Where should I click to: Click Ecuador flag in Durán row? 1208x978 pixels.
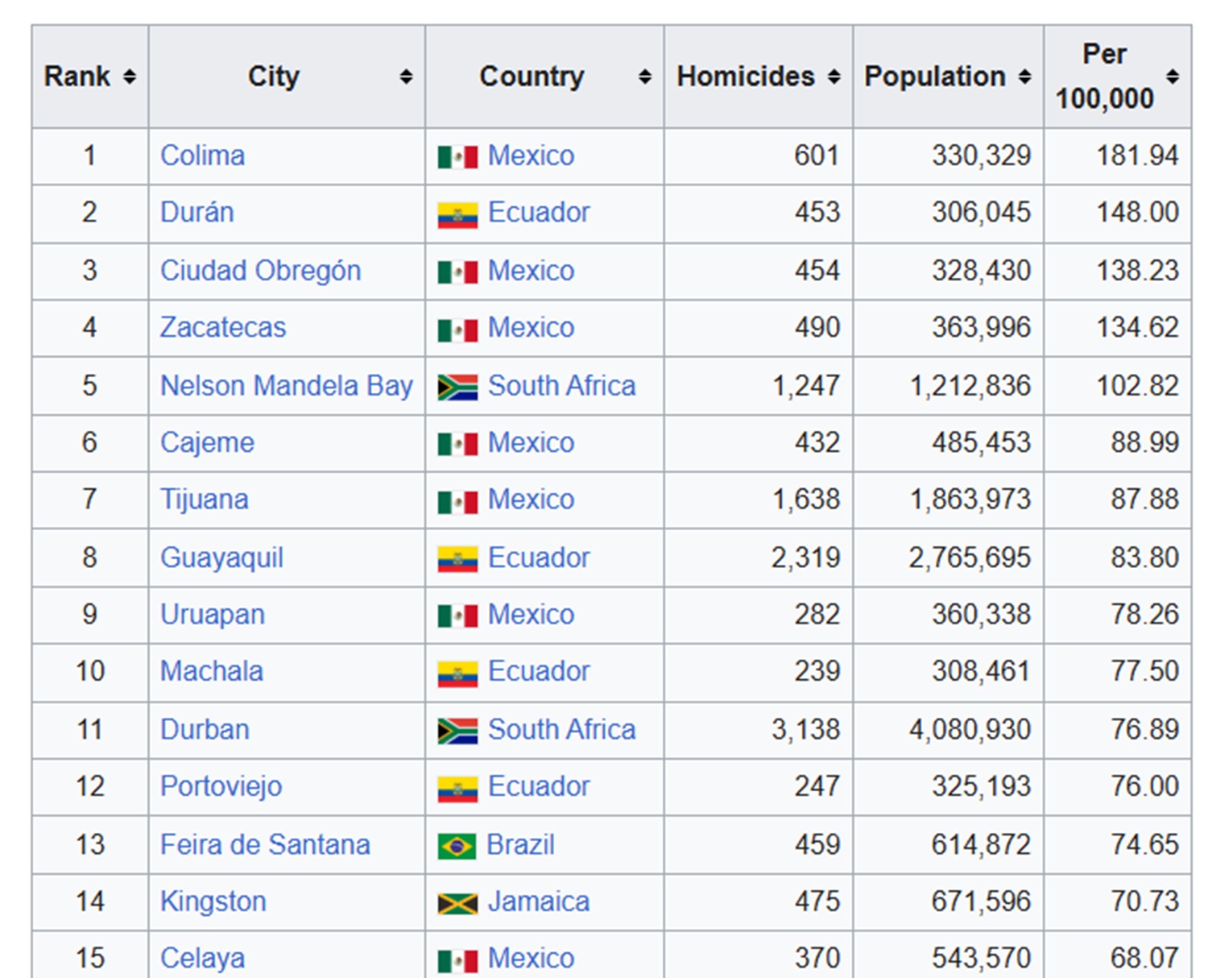457,214
